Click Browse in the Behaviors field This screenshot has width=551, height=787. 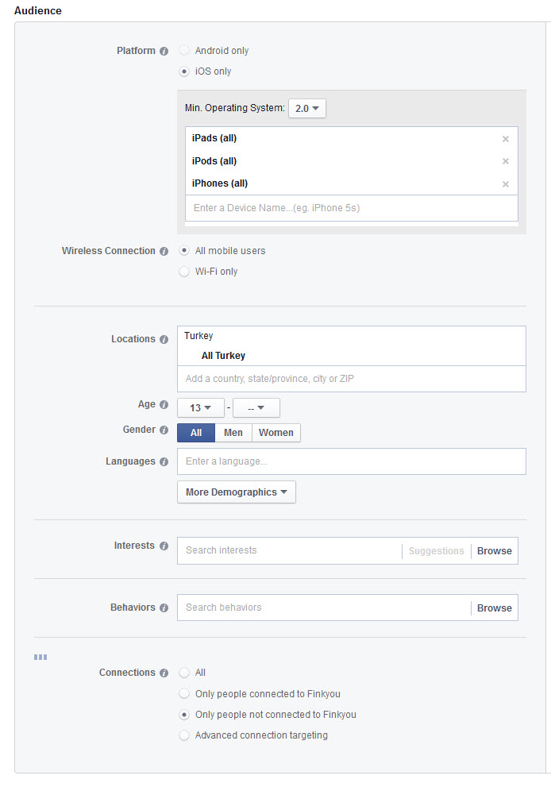coord(494,608)
